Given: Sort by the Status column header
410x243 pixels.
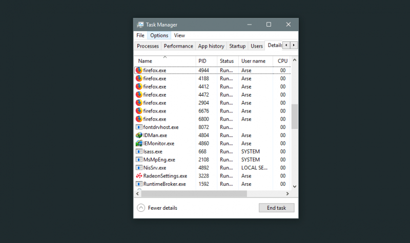Looking at the screenshot, I should 228,61.
